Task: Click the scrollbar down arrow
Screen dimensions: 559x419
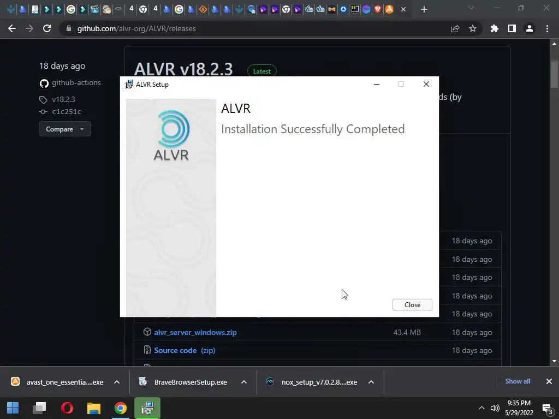Action: pyautogui.click(x=554, y=361)
